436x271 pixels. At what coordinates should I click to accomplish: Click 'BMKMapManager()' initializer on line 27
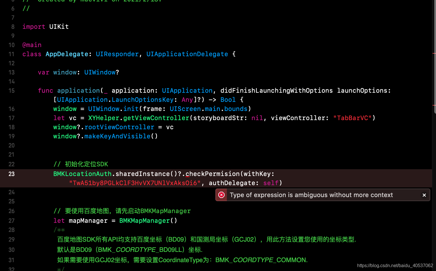(148, 221)
